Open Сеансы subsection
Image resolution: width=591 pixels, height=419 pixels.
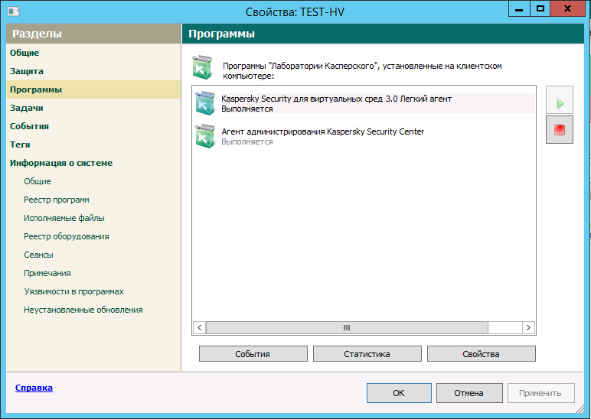38,255
